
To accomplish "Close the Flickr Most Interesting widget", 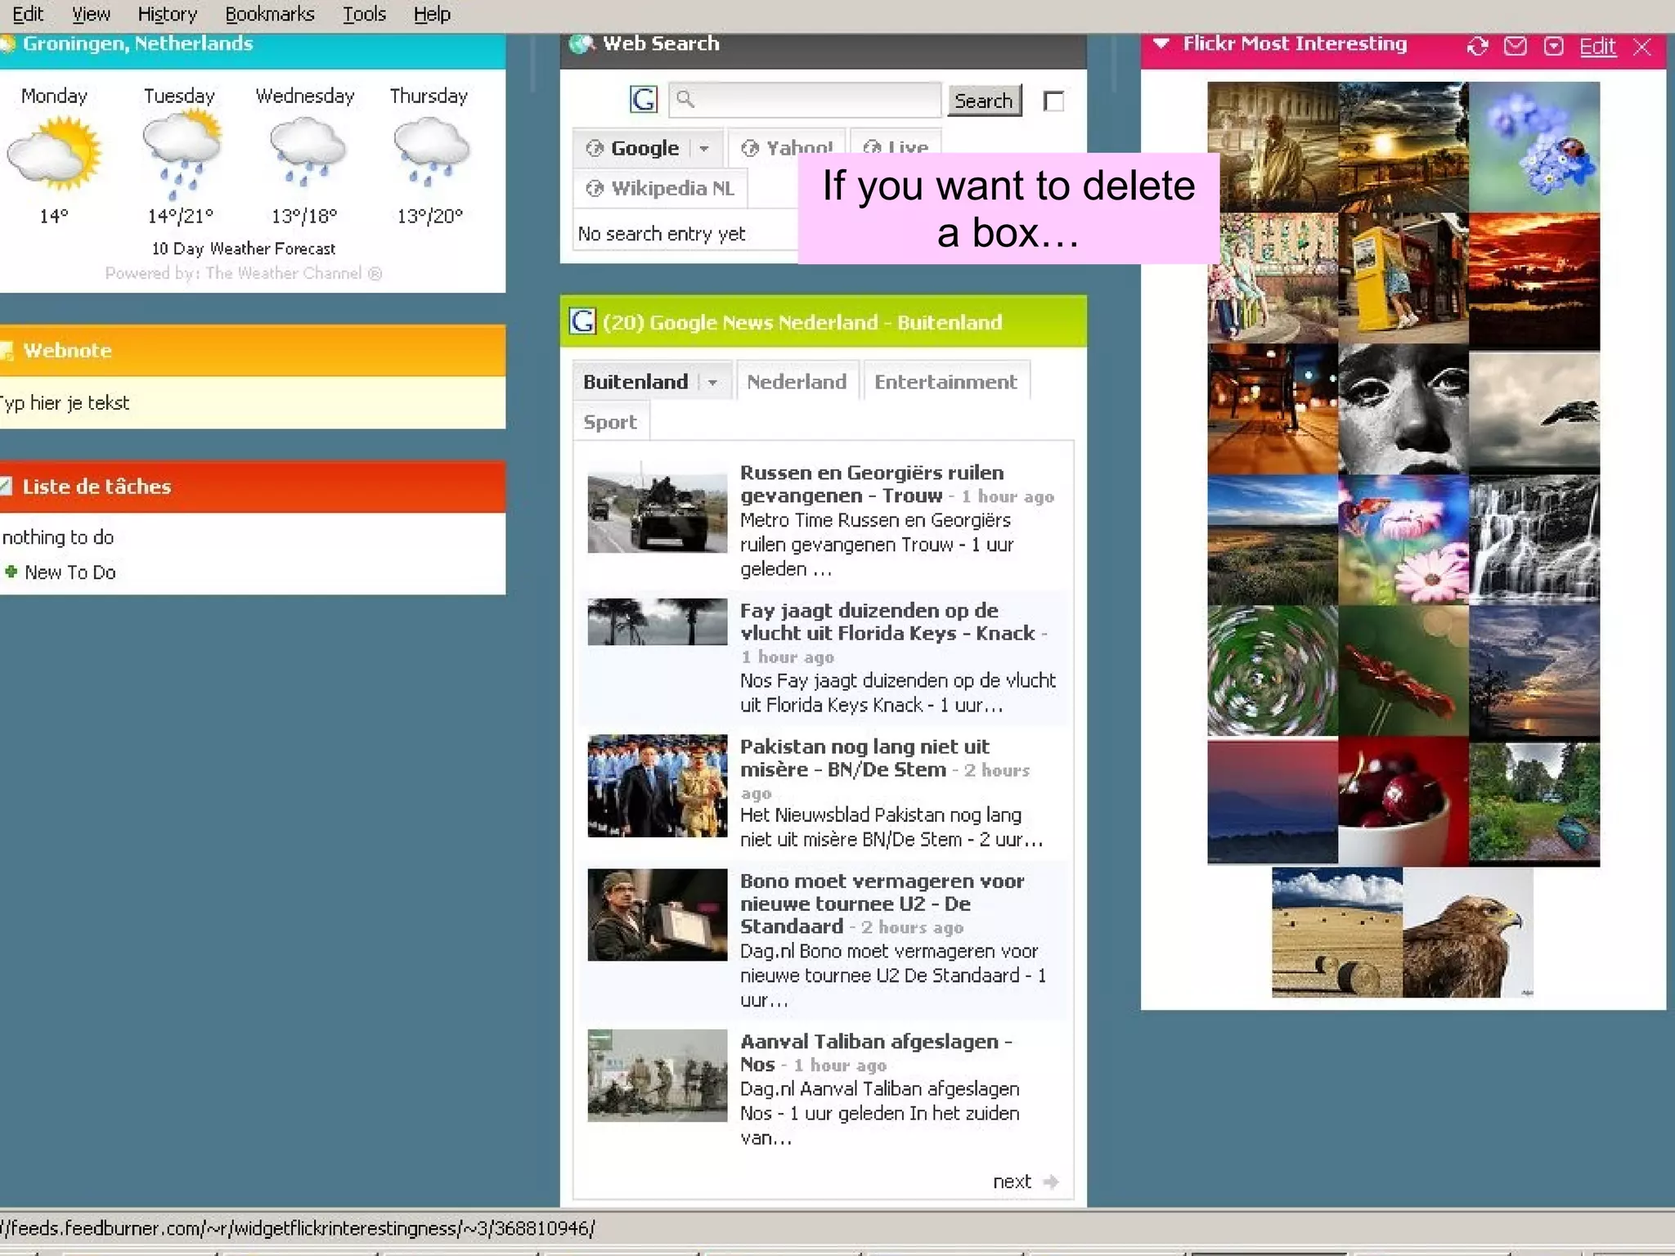I will [1641, 47].
